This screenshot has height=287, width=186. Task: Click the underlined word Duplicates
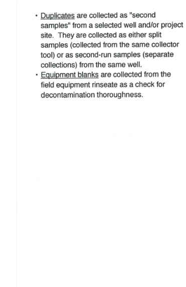[58, 16]
